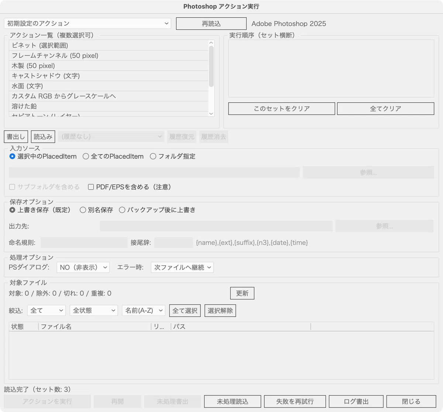This screenshot has width=443, height=412.
Task: Click the input source folder path field
Action: tap(154, 172)
